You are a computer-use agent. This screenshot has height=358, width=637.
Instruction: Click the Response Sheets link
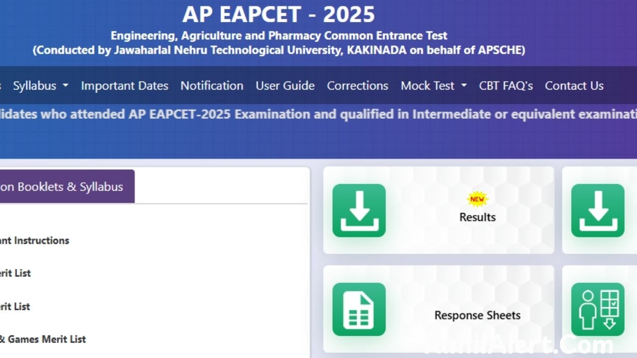(x=477, y=315)
